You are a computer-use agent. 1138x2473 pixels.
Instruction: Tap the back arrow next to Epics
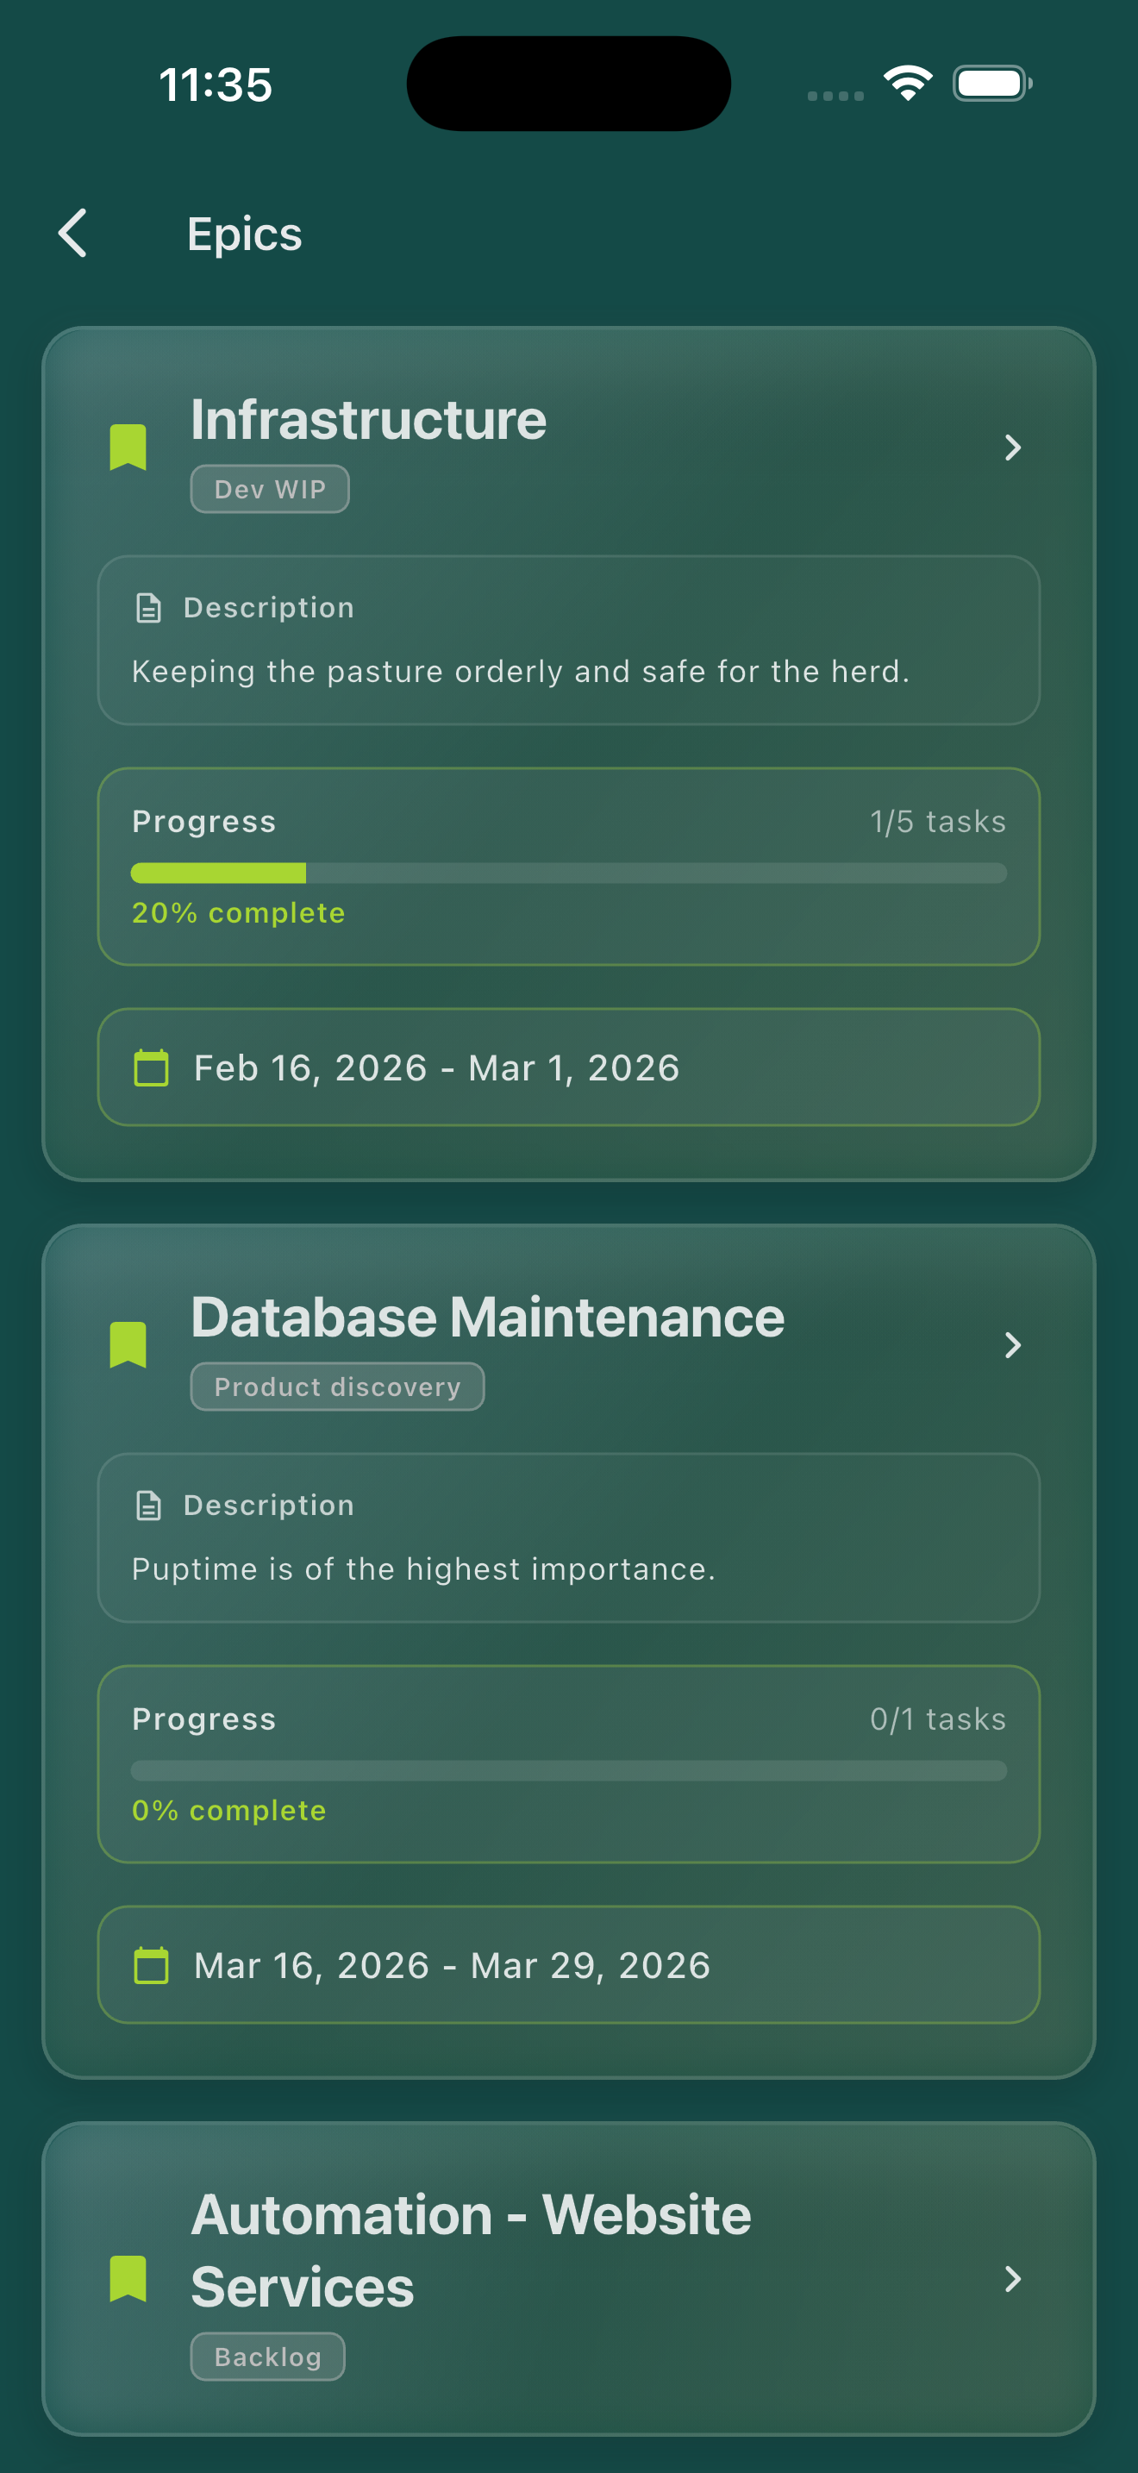[x=72, y=232]
